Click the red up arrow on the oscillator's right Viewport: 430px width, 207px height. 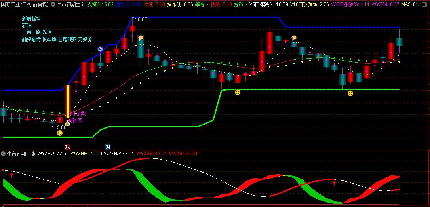click(x=334, y=183)
